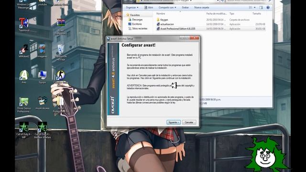Image resolution: width=306 pixels, height=172 pixels.
Task: Click the Keygen folder icon in Explorer
Action: pyautogui.click(x=158, y=20)
